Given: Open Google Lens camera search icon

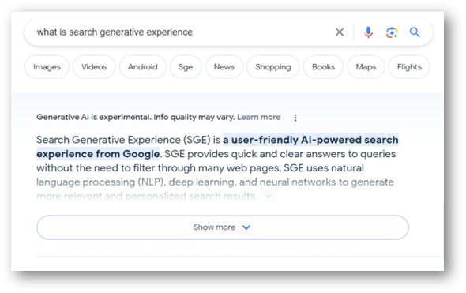Looking at the screenshot, I should 392,32.
